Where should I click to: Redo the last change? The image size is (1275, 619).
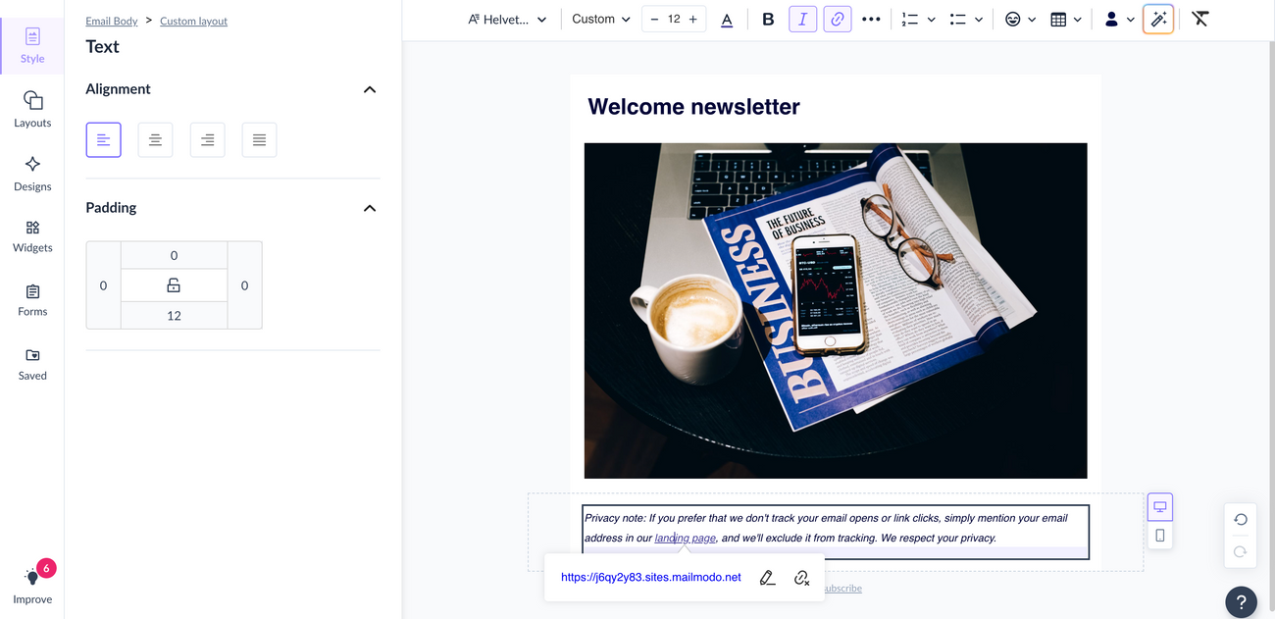(1241, 551)
